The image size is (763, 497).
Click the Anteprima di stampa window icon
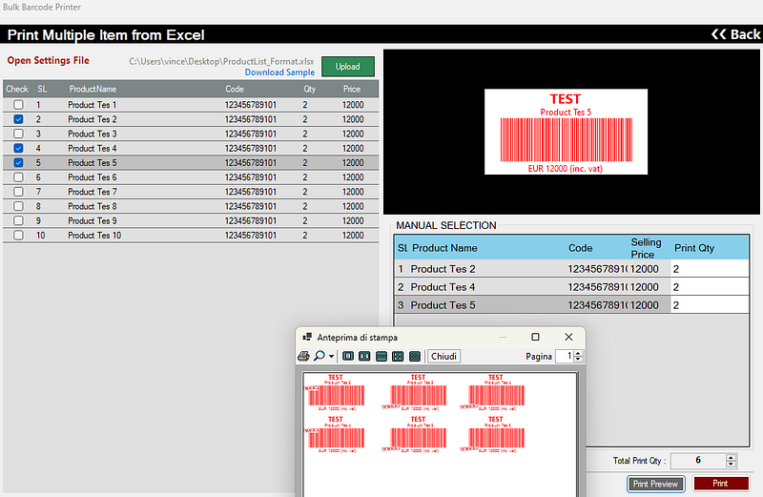coord(307,337)
